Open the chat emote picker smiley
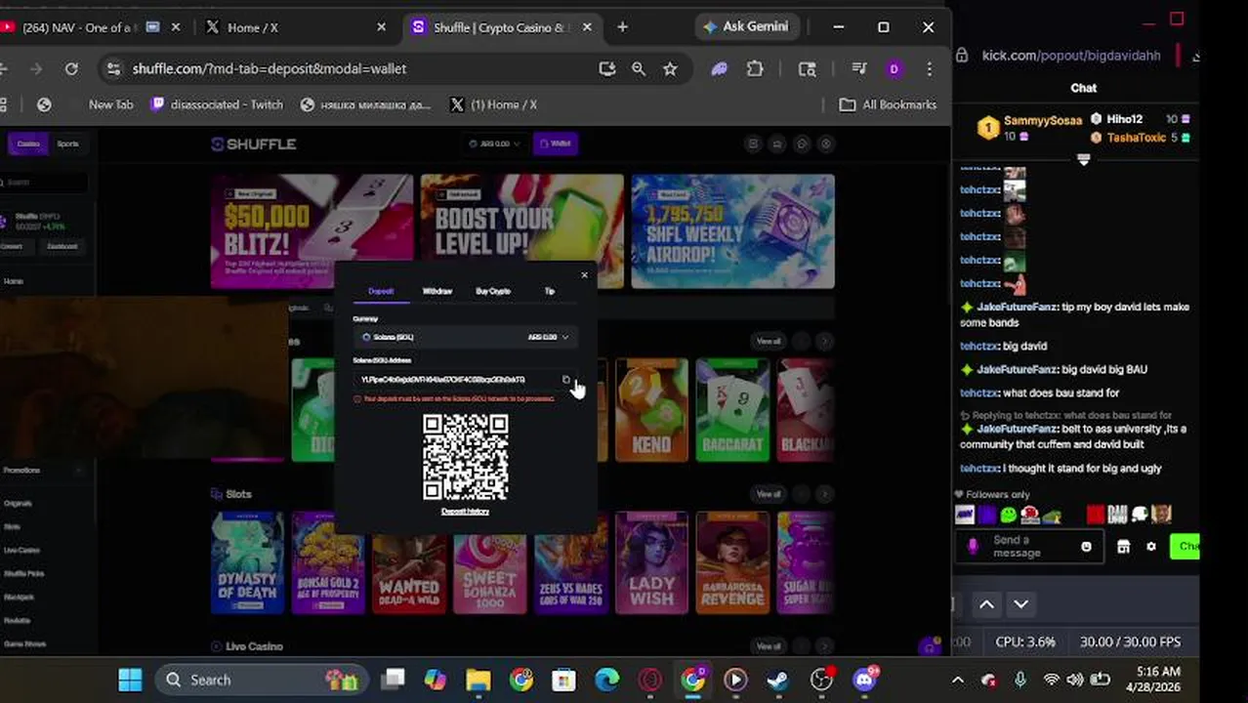 [1086, 547]
